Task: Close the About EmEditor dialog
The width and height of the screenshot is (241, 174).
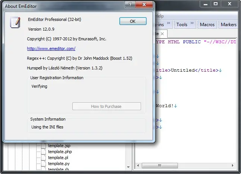Action: coord(144,4)
